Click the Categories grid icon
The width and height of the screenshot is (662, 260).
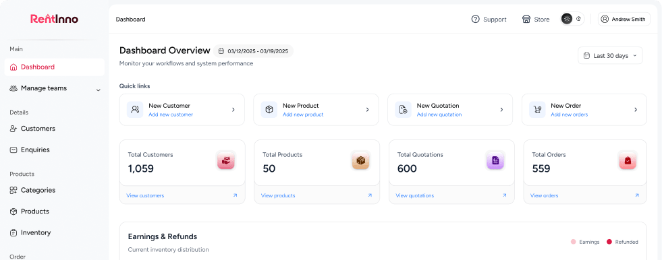pyautogui.click(x=13, y=190)
